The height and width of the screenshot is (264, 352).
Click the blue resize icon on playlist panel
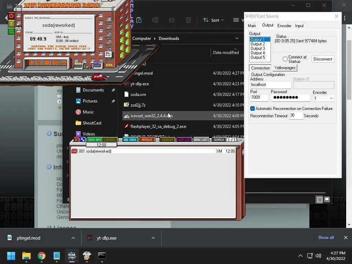(82, 140)
